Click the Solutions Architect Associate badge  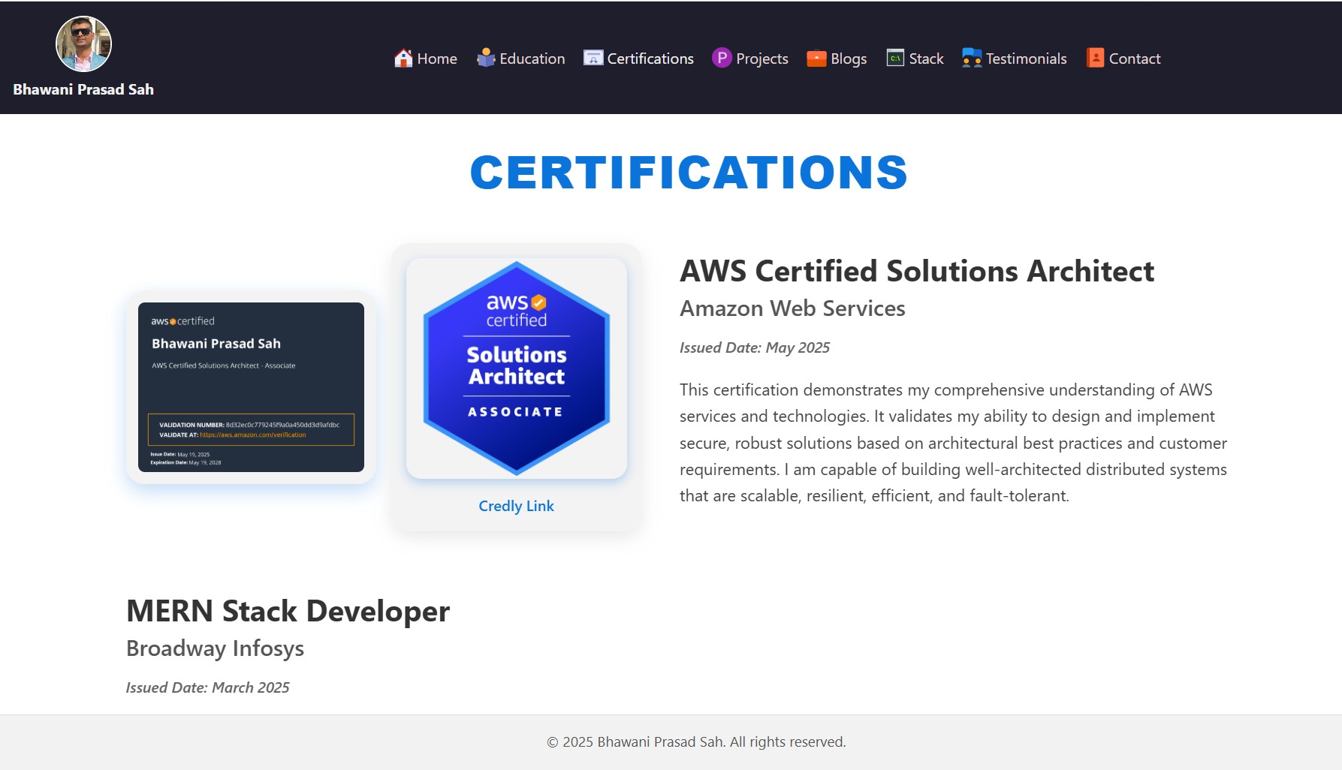point(516,367)
